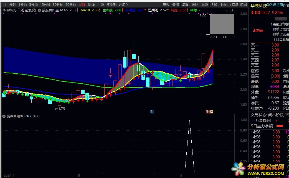Click the 收益 value -0.200
Image resolution: width=289 pixels, height=178 pixels.
click(273, 108)
